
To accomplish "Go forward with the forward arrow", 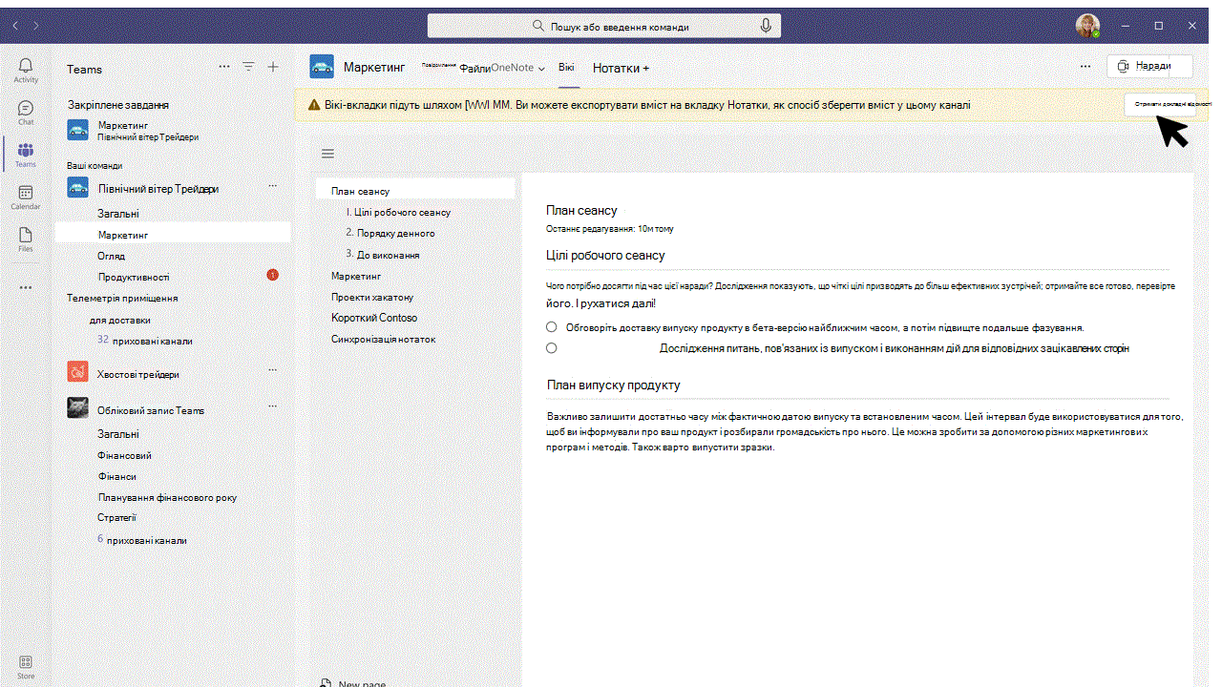I will click(x=36, y=25).
